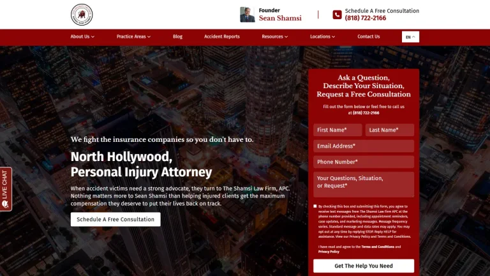Focus the Last Name field
Viewport: 490px width, 276px height.
pyautogui.click(x=390, y=130)
